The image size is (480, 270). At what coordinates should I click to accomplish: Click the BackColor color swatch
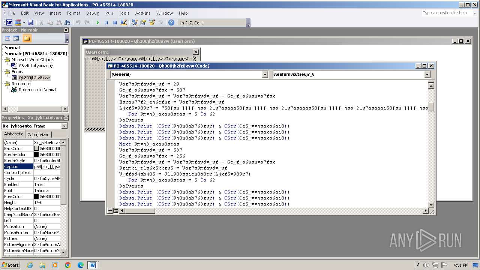tap(36, 148)
